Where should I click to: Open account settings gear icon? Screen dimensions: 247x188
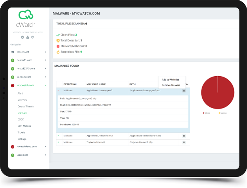[x=23, y=37]
